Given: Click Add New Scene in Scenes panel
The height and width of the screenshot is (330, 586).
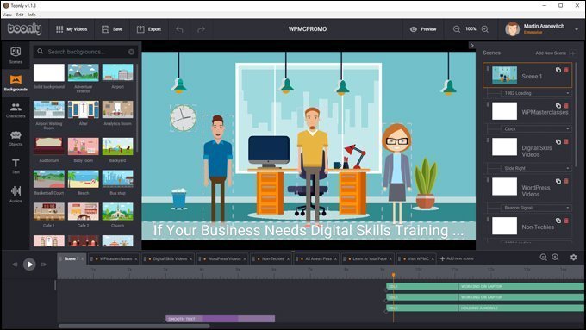Looking at the screenshot, I should click(555, 53).
